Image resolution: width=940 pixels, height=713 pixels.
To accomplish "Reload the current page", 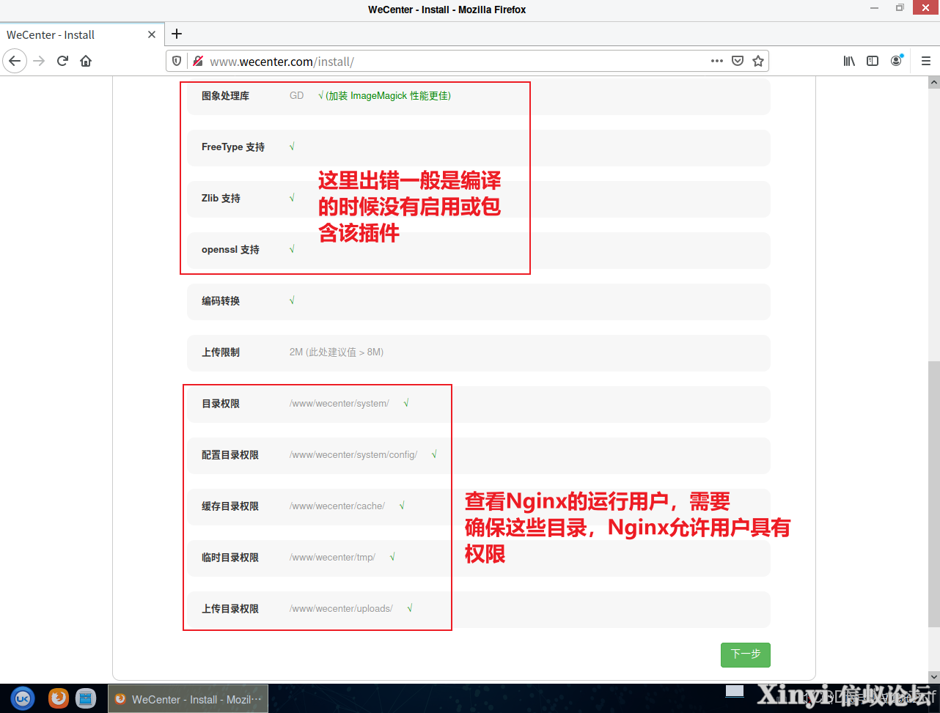I will [x=62, y=61].
